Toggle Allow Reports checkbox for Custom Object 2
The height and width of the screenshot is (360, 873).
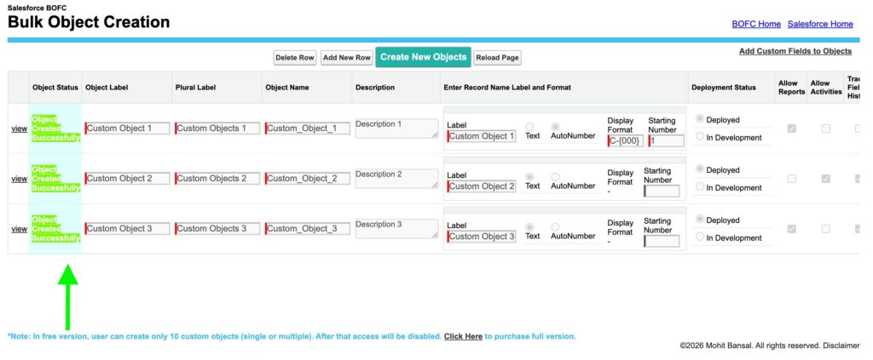coord(791,179)
